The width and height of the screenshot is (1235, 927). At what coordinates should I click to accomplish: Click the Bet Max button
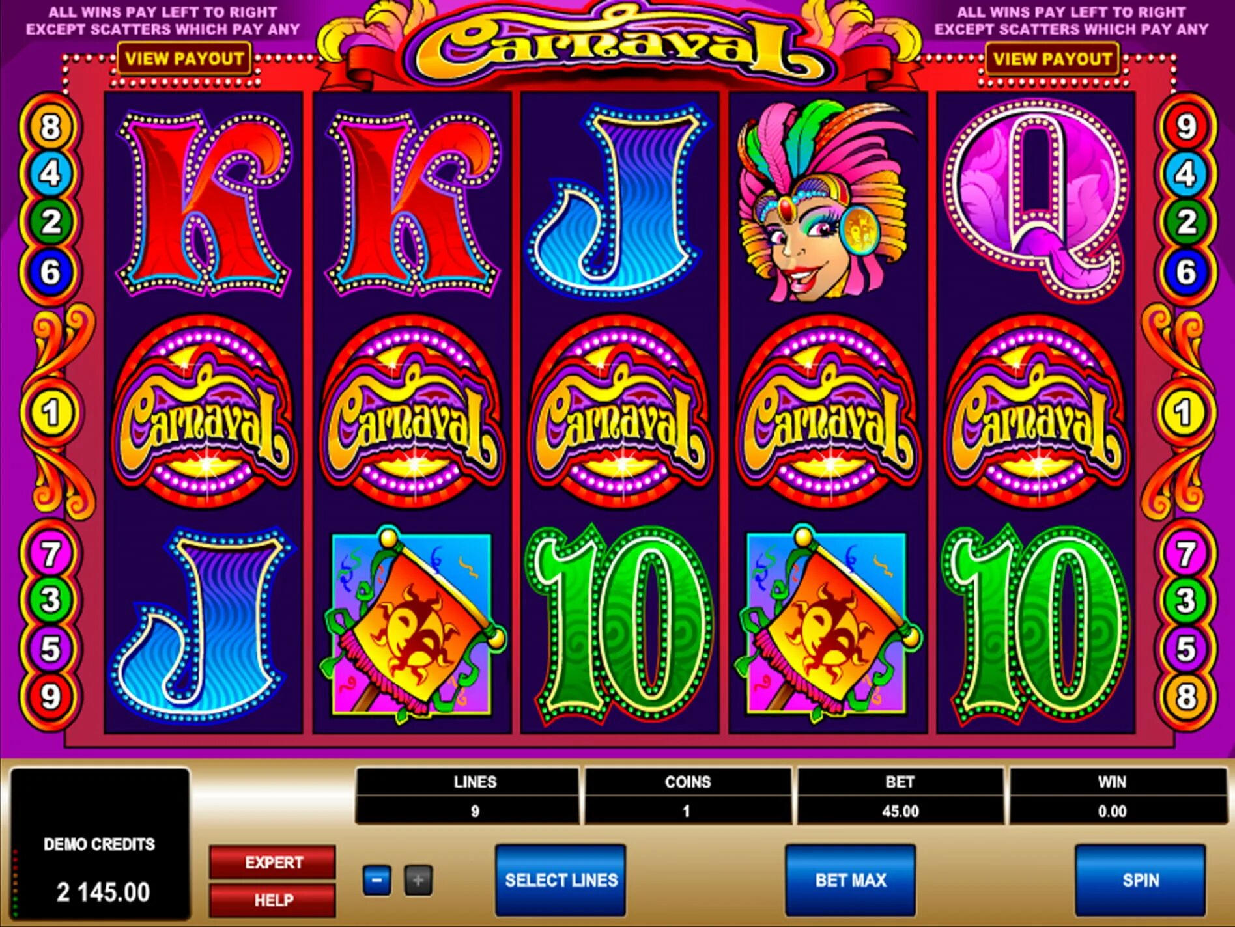[850, 880]
